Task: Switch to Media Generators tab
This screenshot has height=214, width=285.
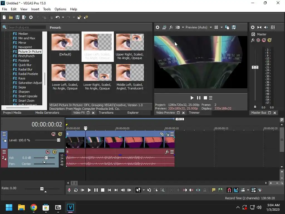Action: click(47, 113)
